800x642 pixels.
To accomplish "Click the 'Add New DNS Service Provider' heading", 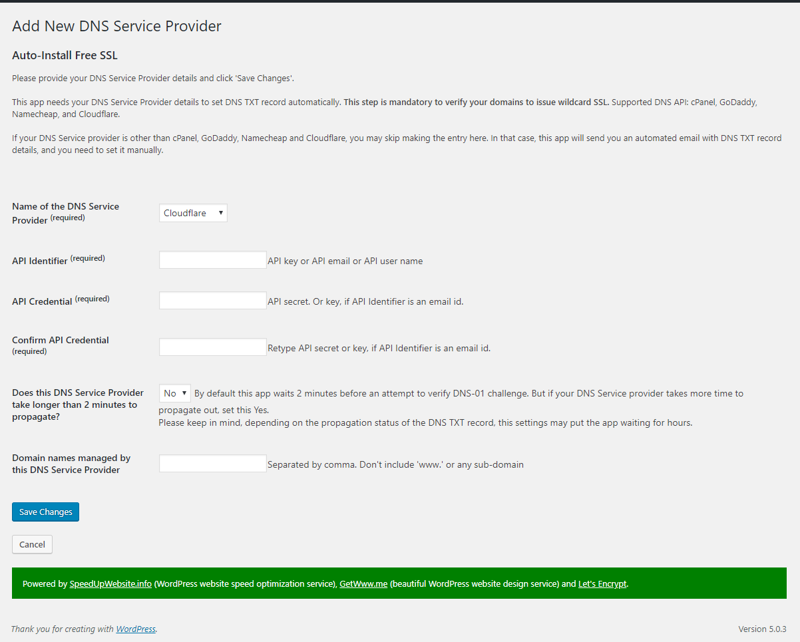I will 116,27.
